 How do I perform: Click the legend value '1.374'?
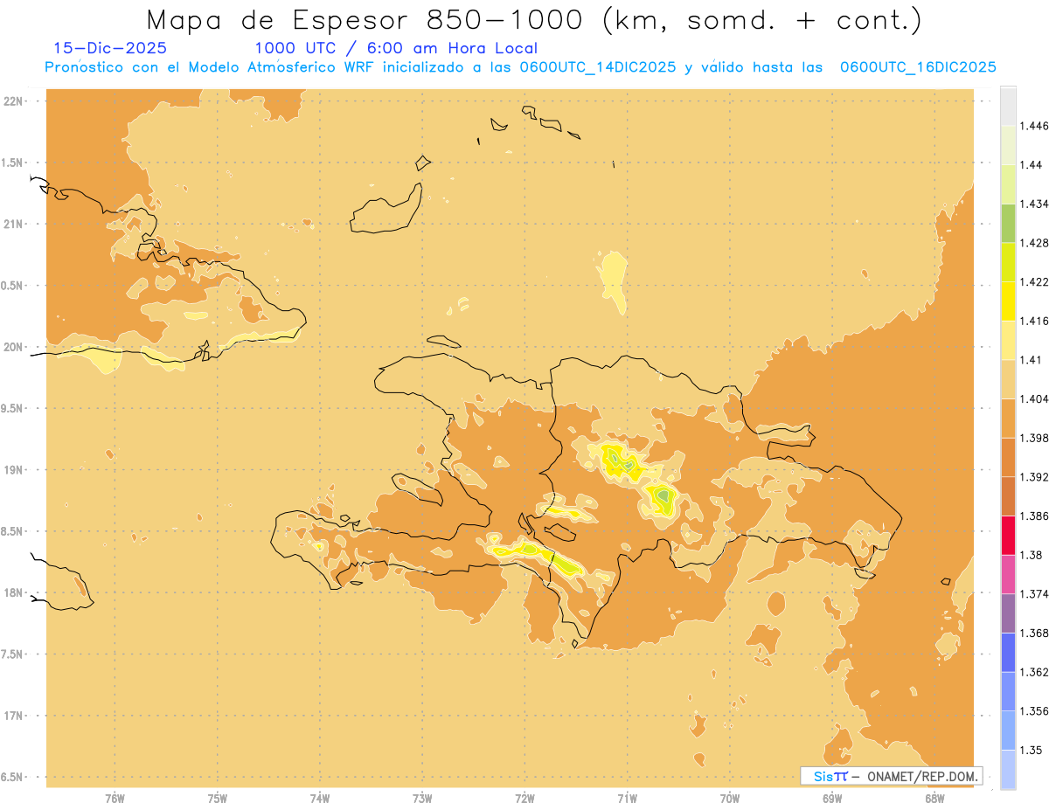click(1034, 594)
